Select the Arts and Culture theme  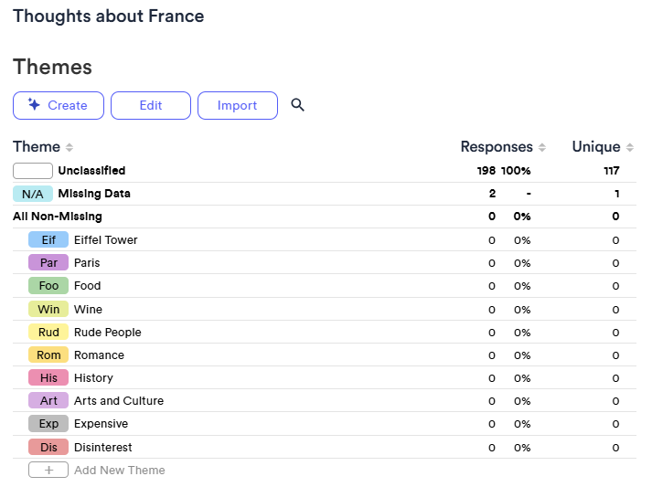click(x=119, y=400)
